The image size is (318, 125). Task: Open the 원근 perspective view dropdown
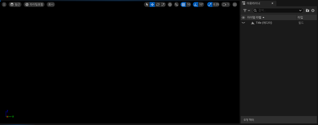click(x=15, y=4)
